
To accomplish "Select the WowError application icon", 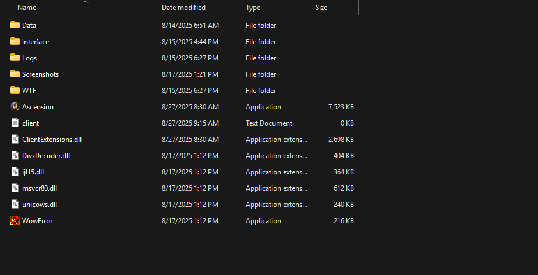I will (15, 221).
